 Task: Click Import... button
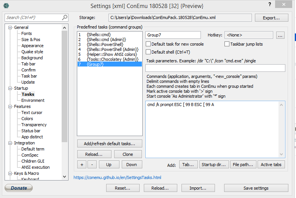(198, 188)
